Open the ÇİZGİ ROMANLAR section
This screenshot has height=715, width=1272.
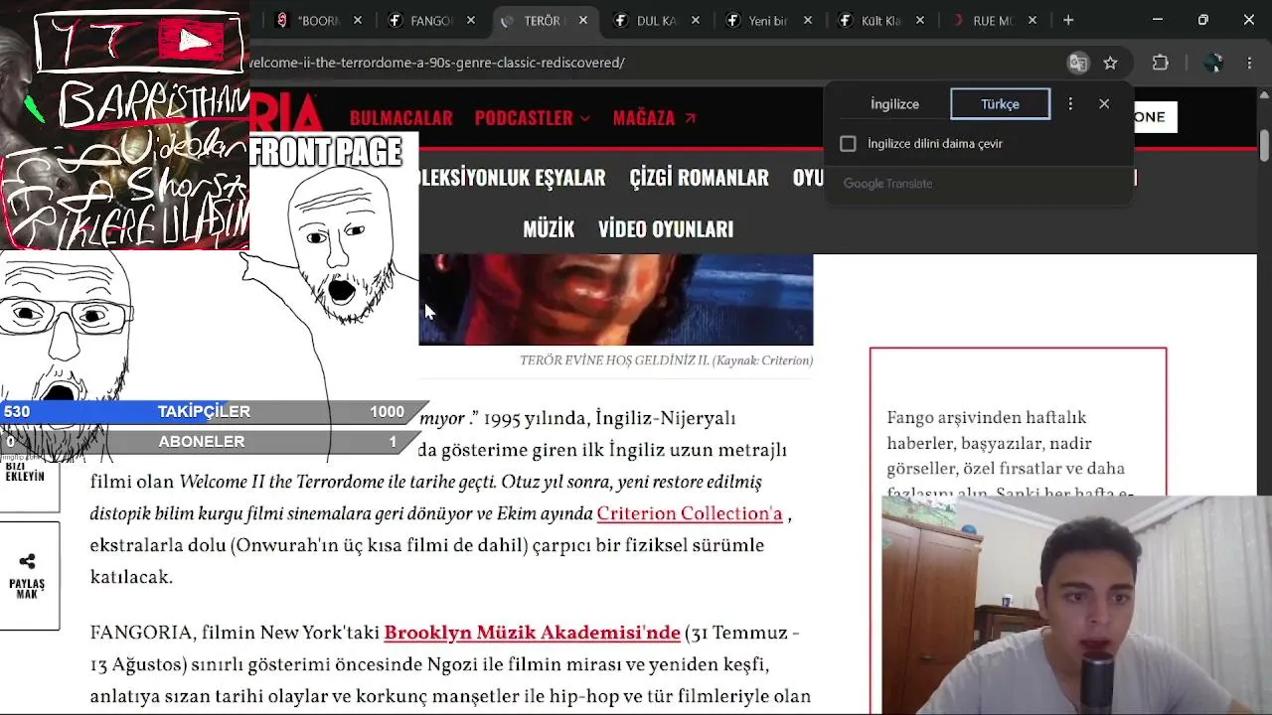pos(699,178)
